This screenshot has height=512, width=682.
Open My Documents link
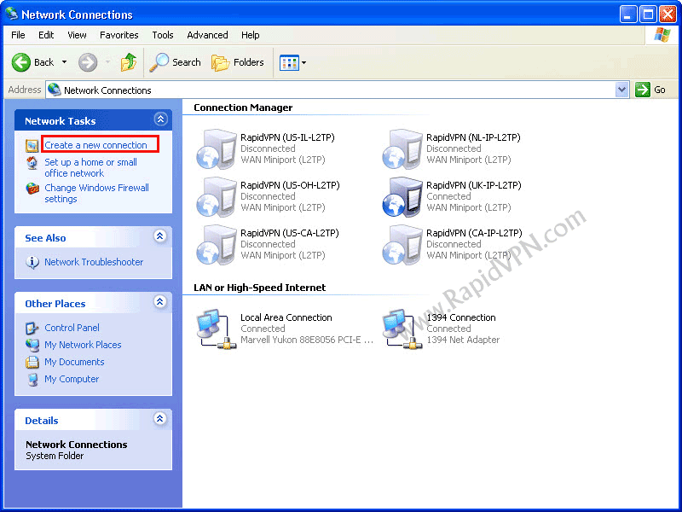point(74,362)
